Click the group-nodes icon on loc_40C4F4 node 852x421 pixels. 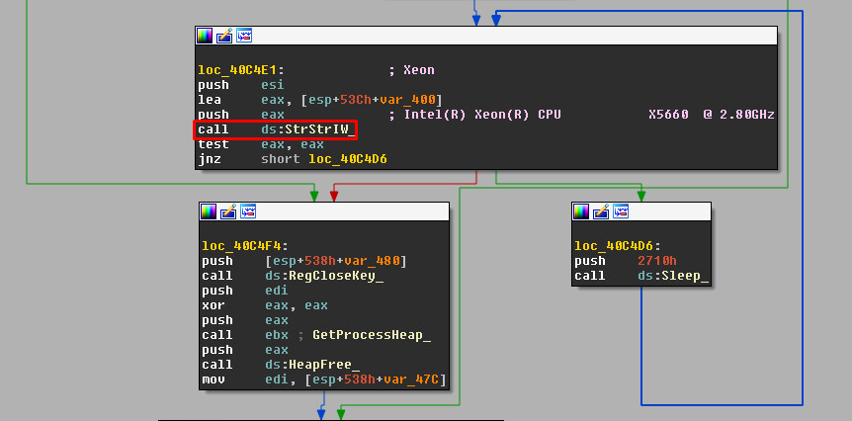(248, 211)
